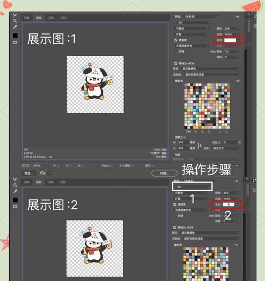Open browser selection arrow beside preview icon
The height and width of the screenshot is (281, 265).
click(x=49, y=173)
